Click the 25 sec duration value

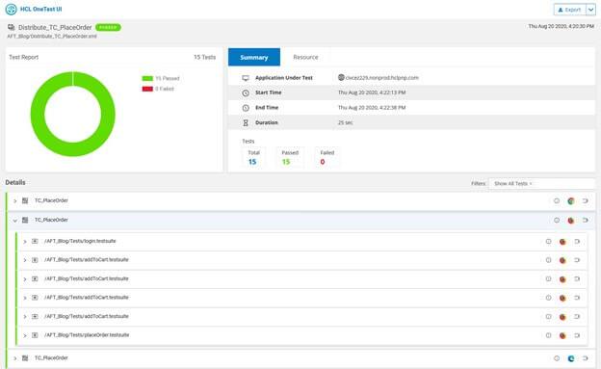[x=346, y=122]
